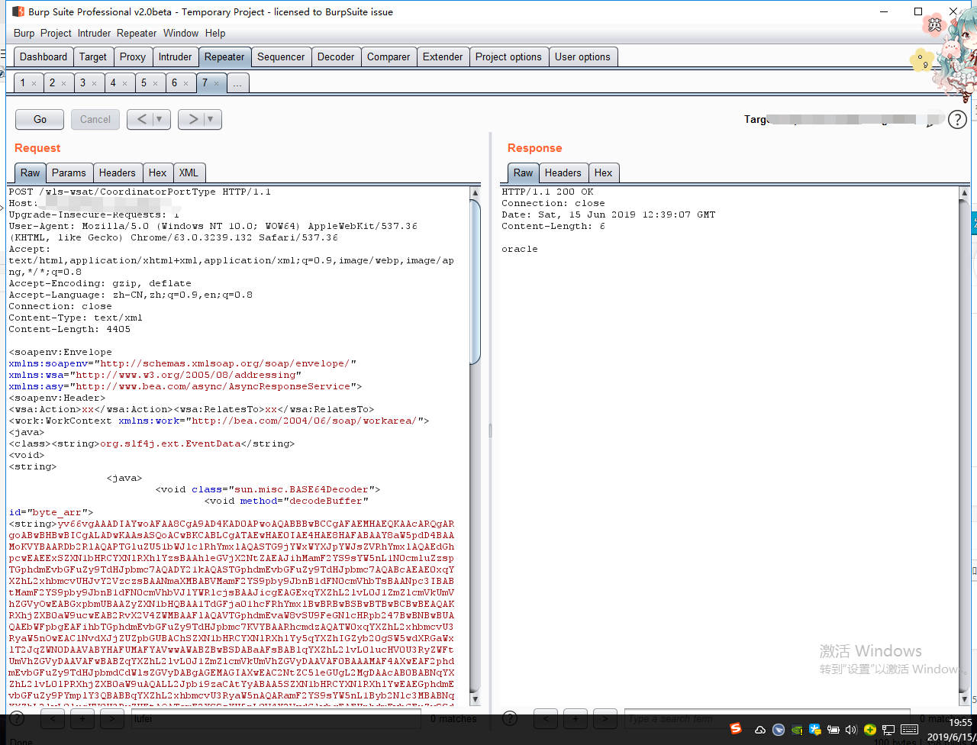Click the response search term field
Viewport: 977px width, 745px height.
[766, 718]
